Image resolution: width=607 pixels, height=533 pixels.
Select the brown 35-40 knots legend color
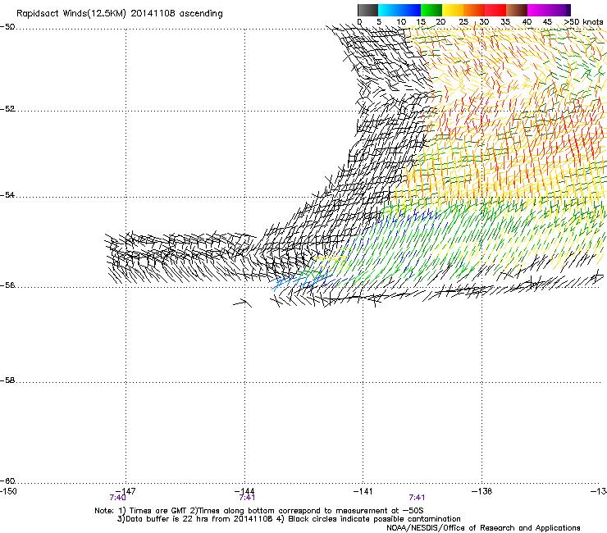(x=517, y=10)
